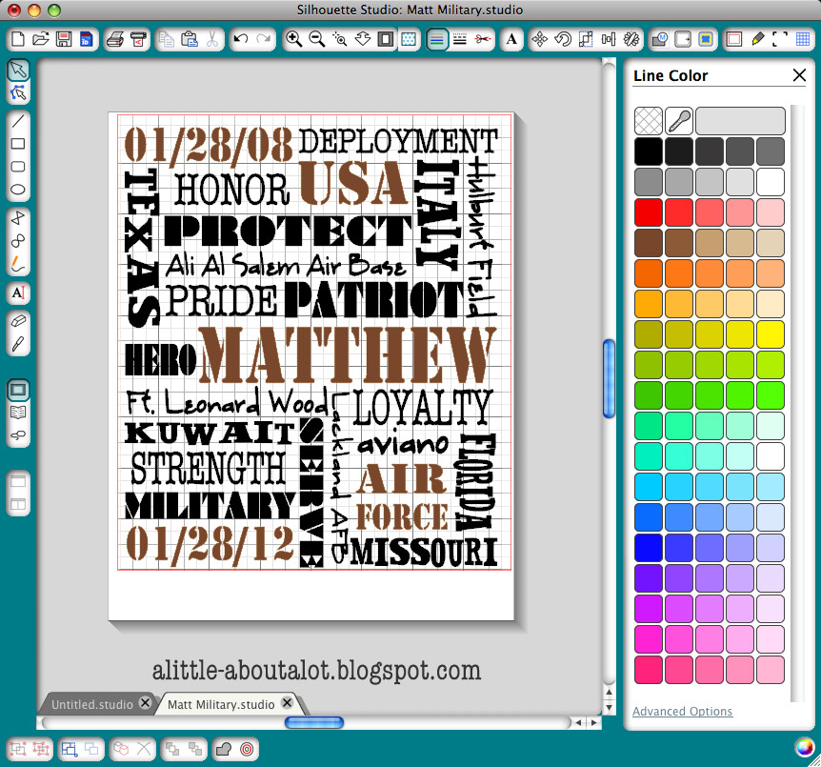Click the Offset target icon
Image resolution: width=821 pixels, height=767 pixels.
tap(247, 749)
